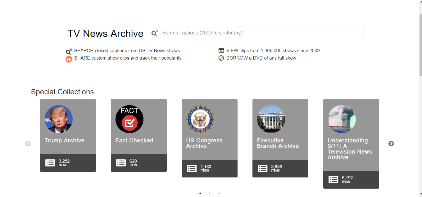Click the Fact Checked title link
422x197 pixels.
click(134, 141)
